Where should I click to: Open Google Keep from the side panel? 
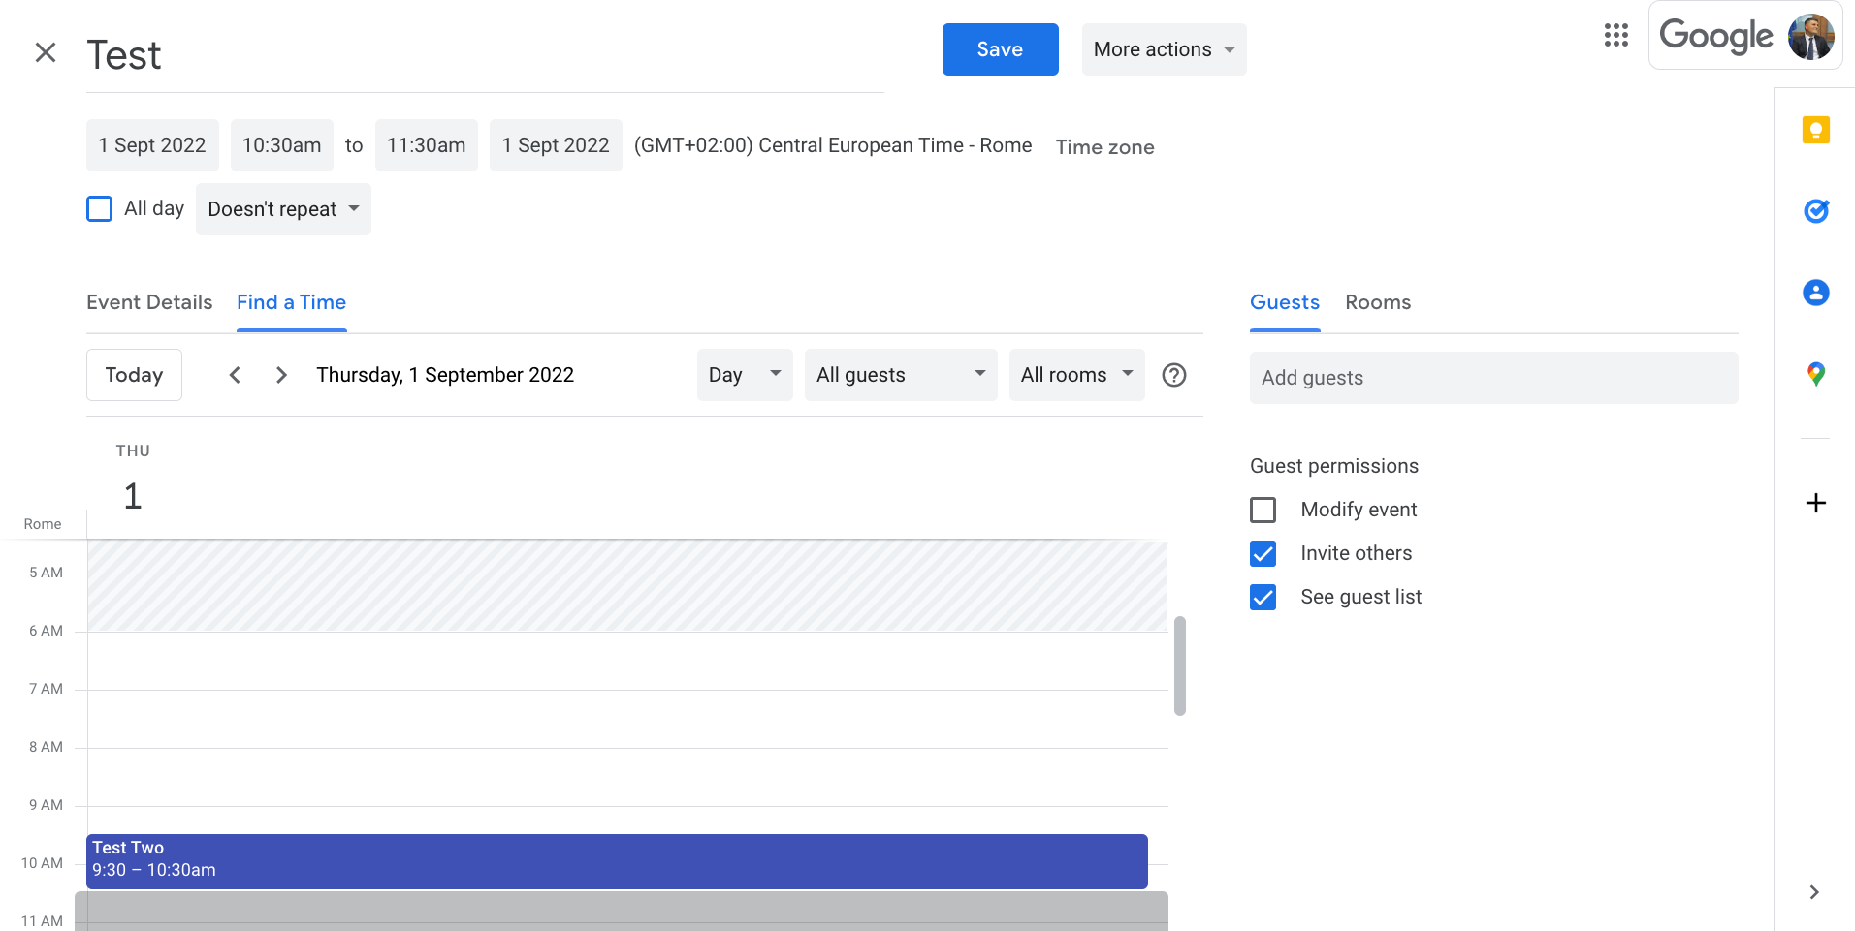click(1815, 130)
